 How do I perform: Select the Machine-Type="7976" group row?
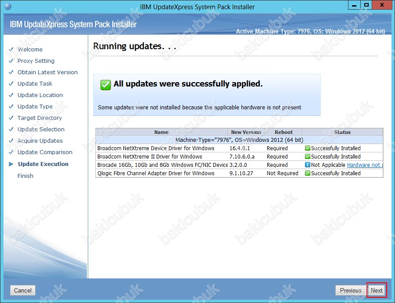(239, 140)
